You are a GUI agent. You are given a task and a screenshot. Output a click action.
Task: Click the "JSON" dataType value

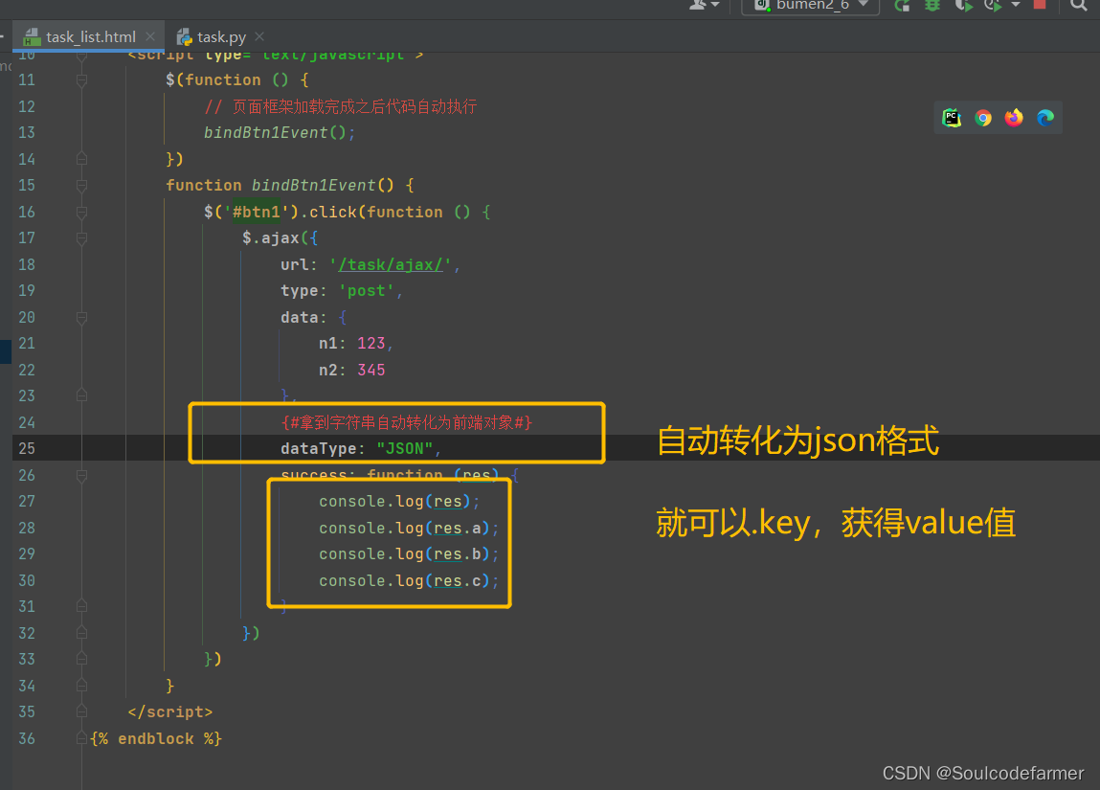405,449
